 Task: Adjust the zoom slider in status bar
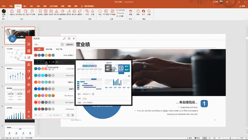(x=230, y=138)
